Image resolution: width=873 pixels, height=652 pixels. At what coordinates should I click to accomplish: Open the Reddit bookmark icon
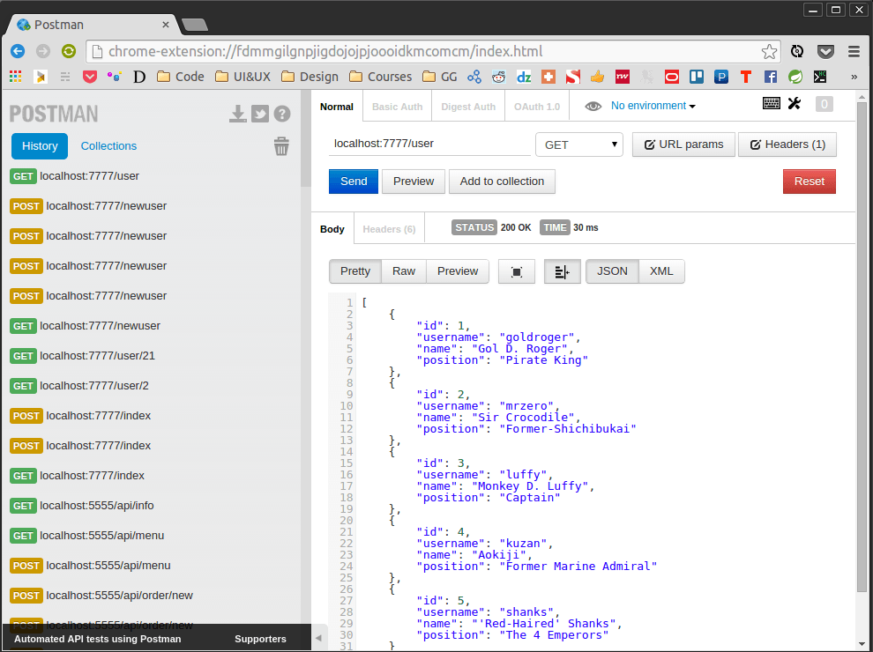[x=498, y=77]
